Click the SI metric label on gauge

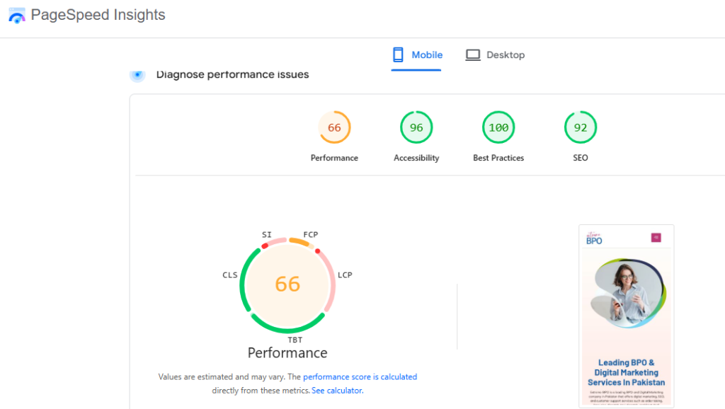coord(267,234)
